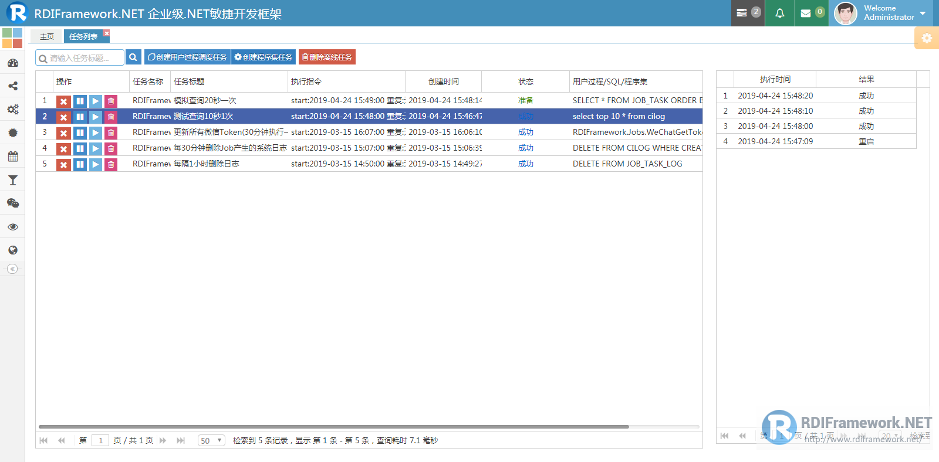
Task: Pause task 模拟查询20秒一次
Action: 80,101
